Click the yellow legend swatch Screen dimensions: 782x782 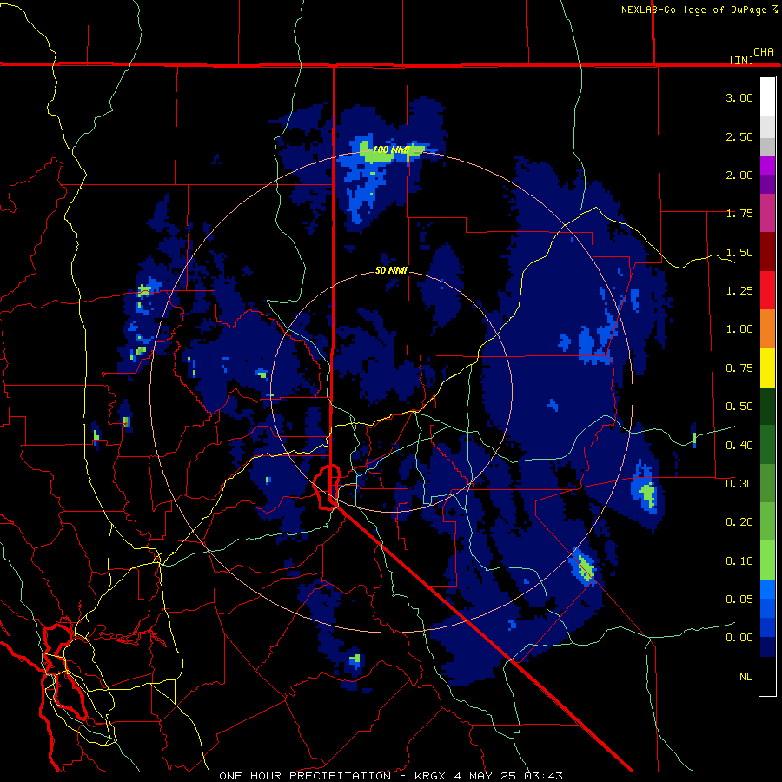click(767, 368)
